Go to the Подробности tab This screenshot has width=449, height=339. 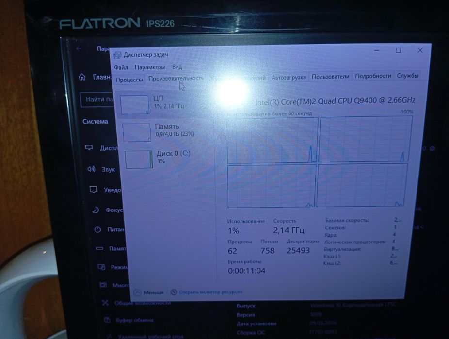tap(373, 76)
